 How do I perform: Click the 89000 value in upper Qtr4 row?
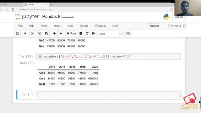[81, 46]
